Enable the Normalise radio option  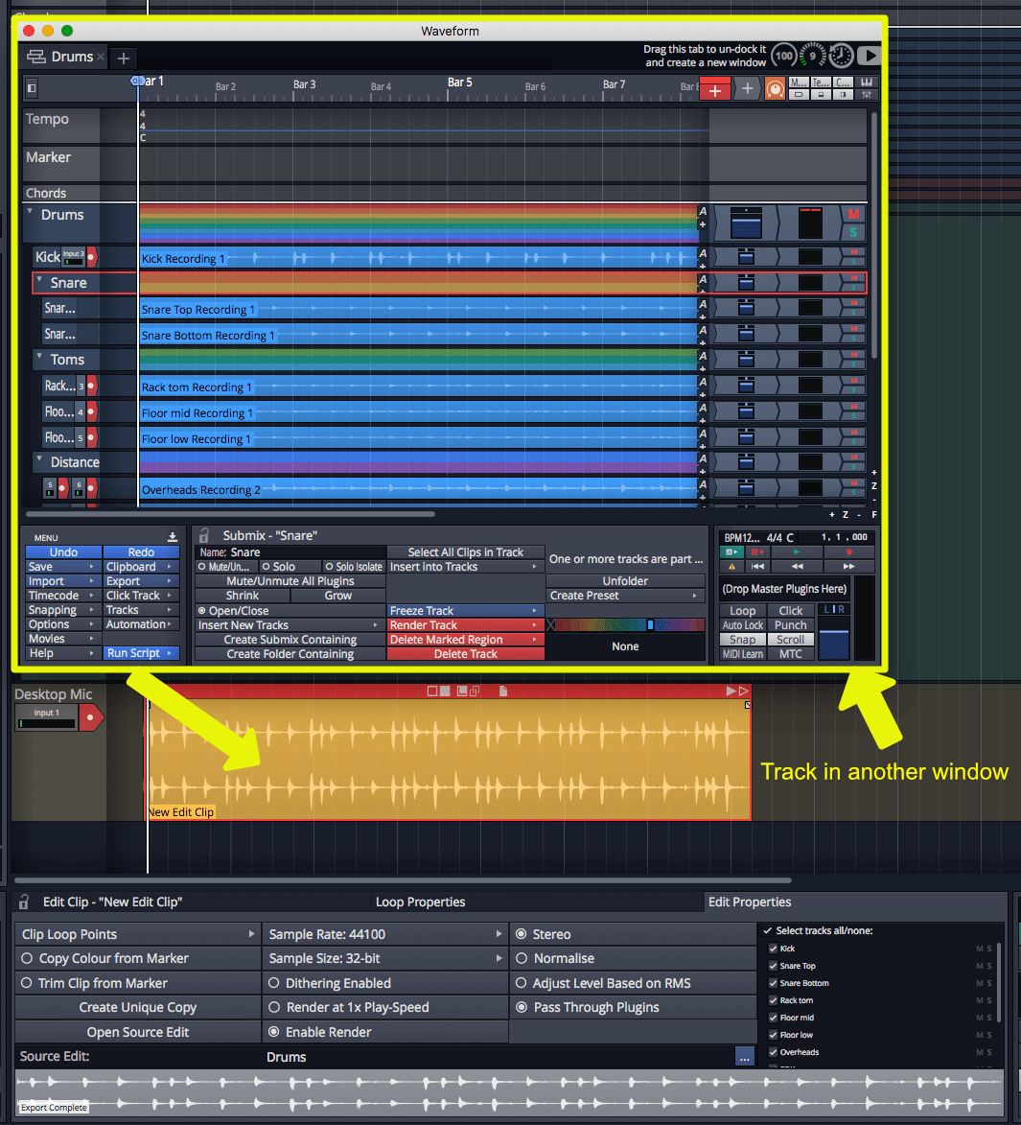(x=522, y=958)
